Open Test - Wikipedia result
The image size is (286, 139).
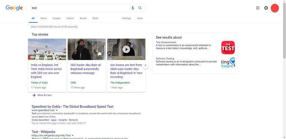[x=43, y=132]
